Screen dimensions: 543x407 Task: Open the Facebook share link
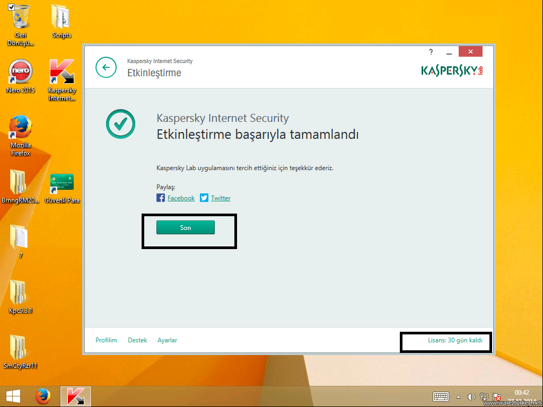181,198
